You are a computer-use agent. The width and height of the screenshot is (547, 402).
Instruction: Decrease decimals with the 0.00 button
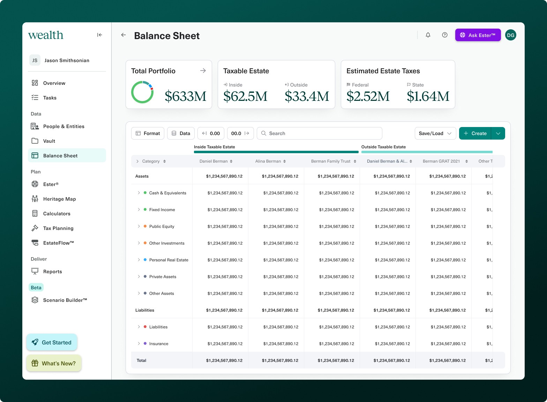tap(211, 133)
